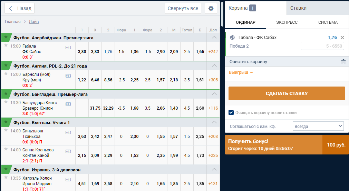The width and height of the screenshot is (349, 191).
Task: Select the СИСТЕМА bet type tab
Action: pyautogui.click(x=328, y=22)
